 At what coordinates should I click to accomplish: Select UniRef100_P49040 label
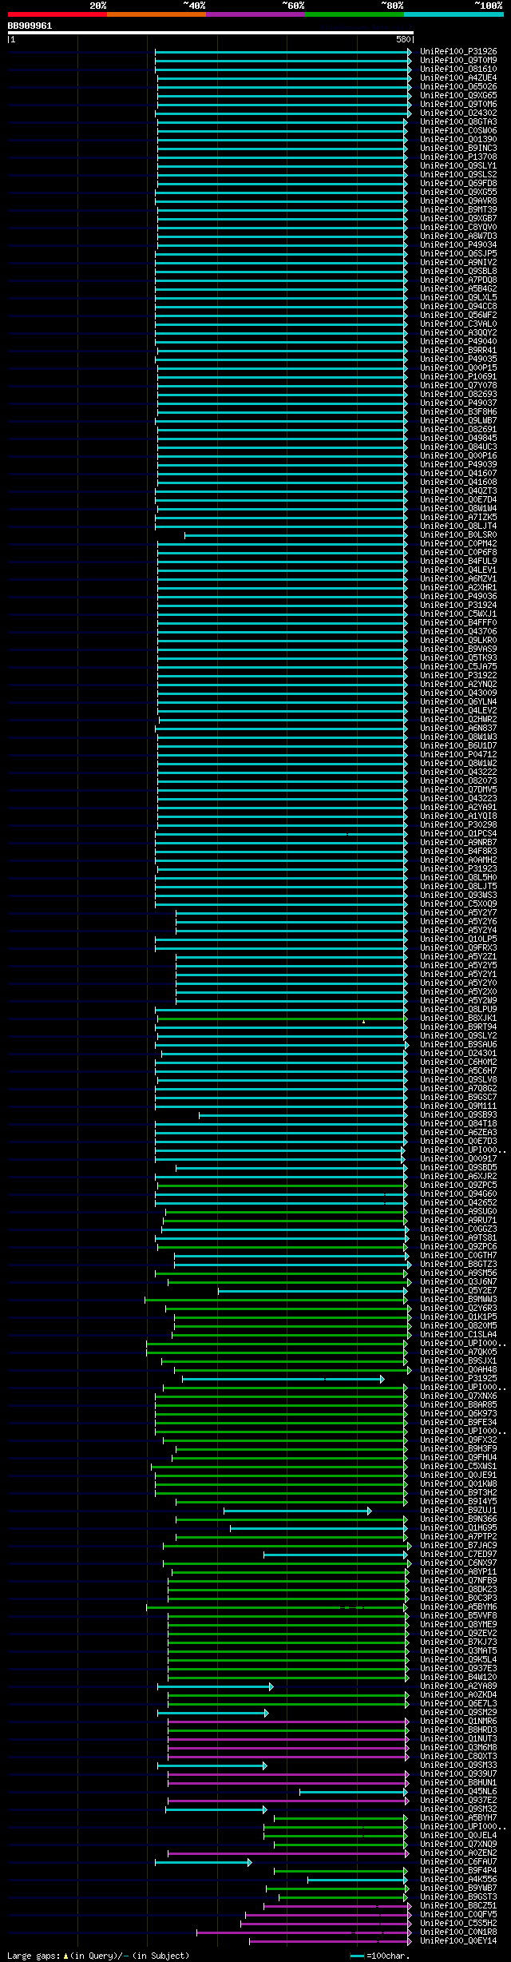pyautogui.click(x=458, y=342)
